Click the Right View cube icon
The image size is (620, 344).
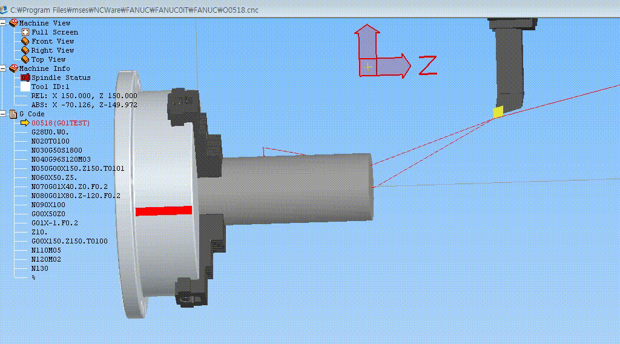25,50
